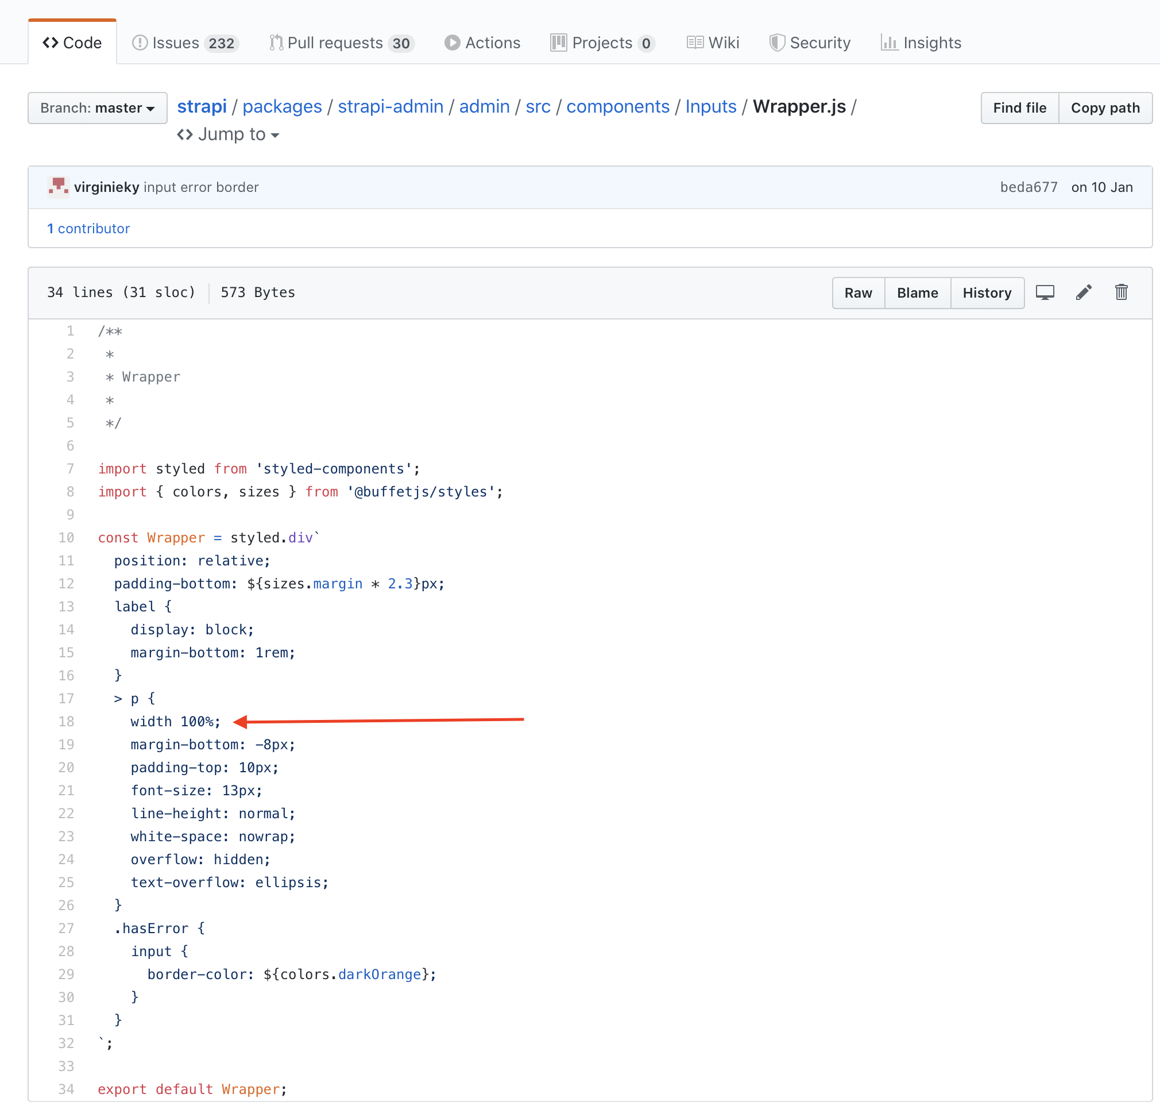This screenshot has width=1160, height=1117.
Task: View the file in Raw mode
Action: click(858, 292)
